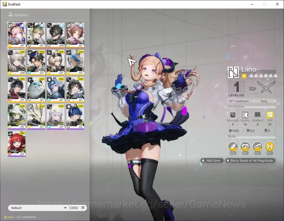This screenshot has width=284, height=221.
Task: Click the Operators header icon
Action: [x=11, y=15]
